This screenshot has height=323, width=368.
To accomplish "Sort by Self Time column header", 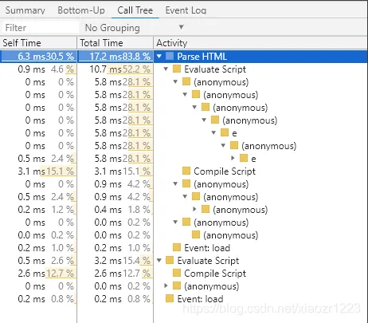I will [x=38, y=43].
